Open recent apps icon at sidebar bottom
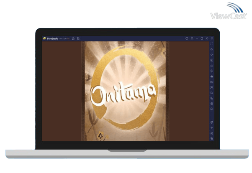 tap(212, 138)
